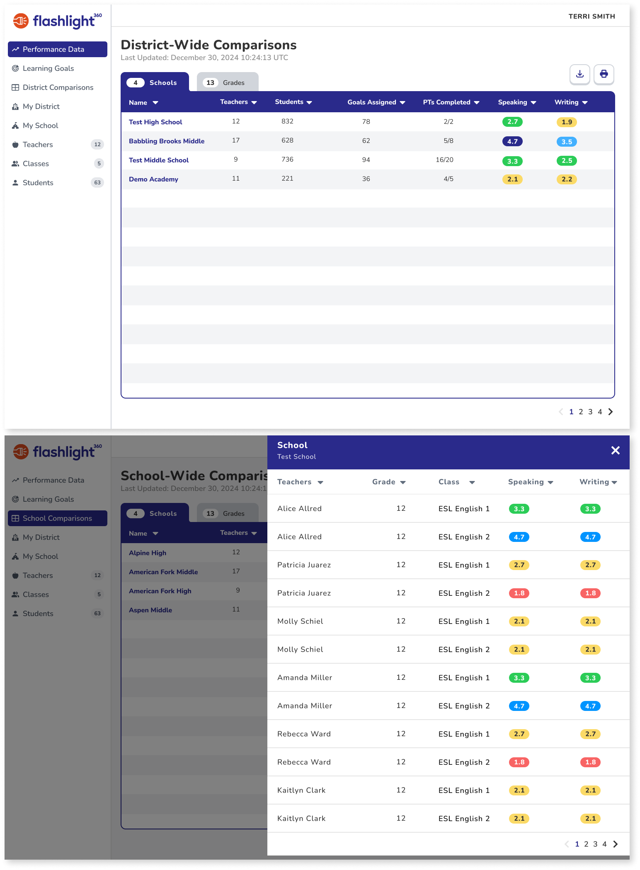Go to page 4 in the District-Wide pagination
Screen dimensions: 640x870
pos(600,412)
